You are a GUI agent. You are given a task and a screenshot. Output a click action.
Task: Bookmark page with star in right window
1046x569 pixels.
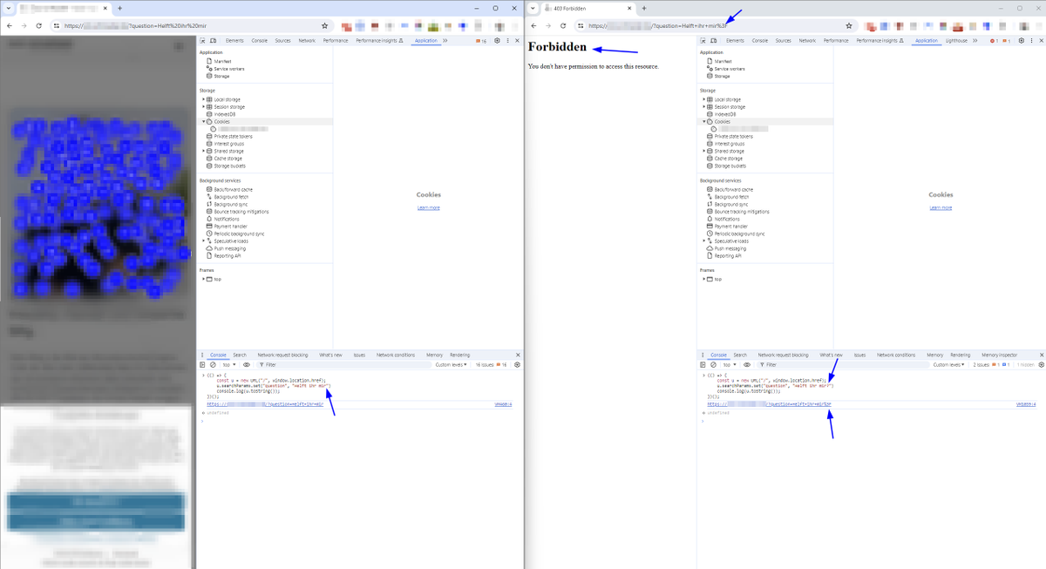click(x=848, y=25)
